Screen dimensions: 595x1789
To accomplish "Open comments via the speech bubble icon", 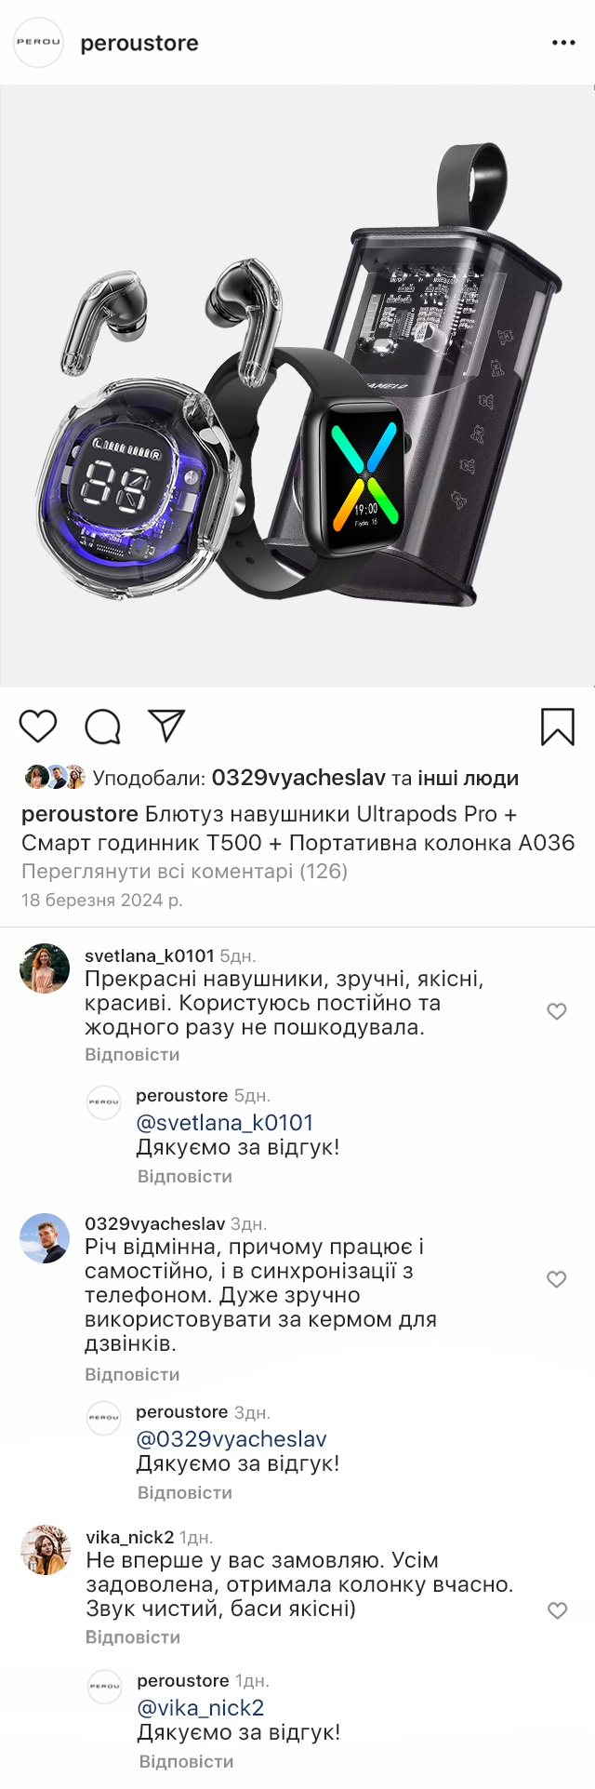I will click(103, 727).
